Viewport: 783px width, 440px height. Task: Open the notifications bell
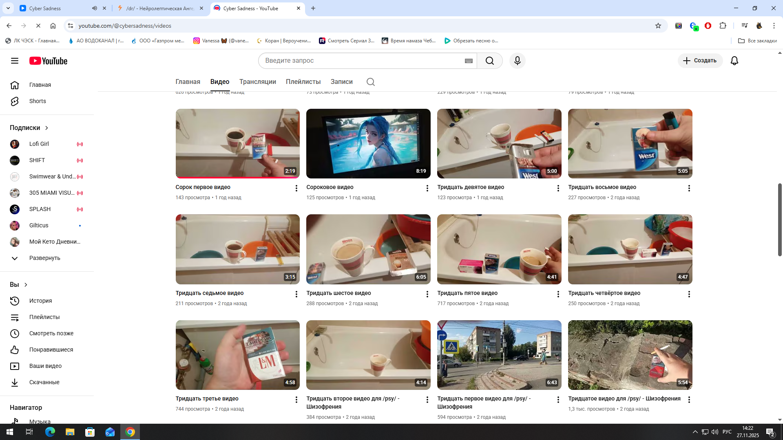[x=734, y=61]
